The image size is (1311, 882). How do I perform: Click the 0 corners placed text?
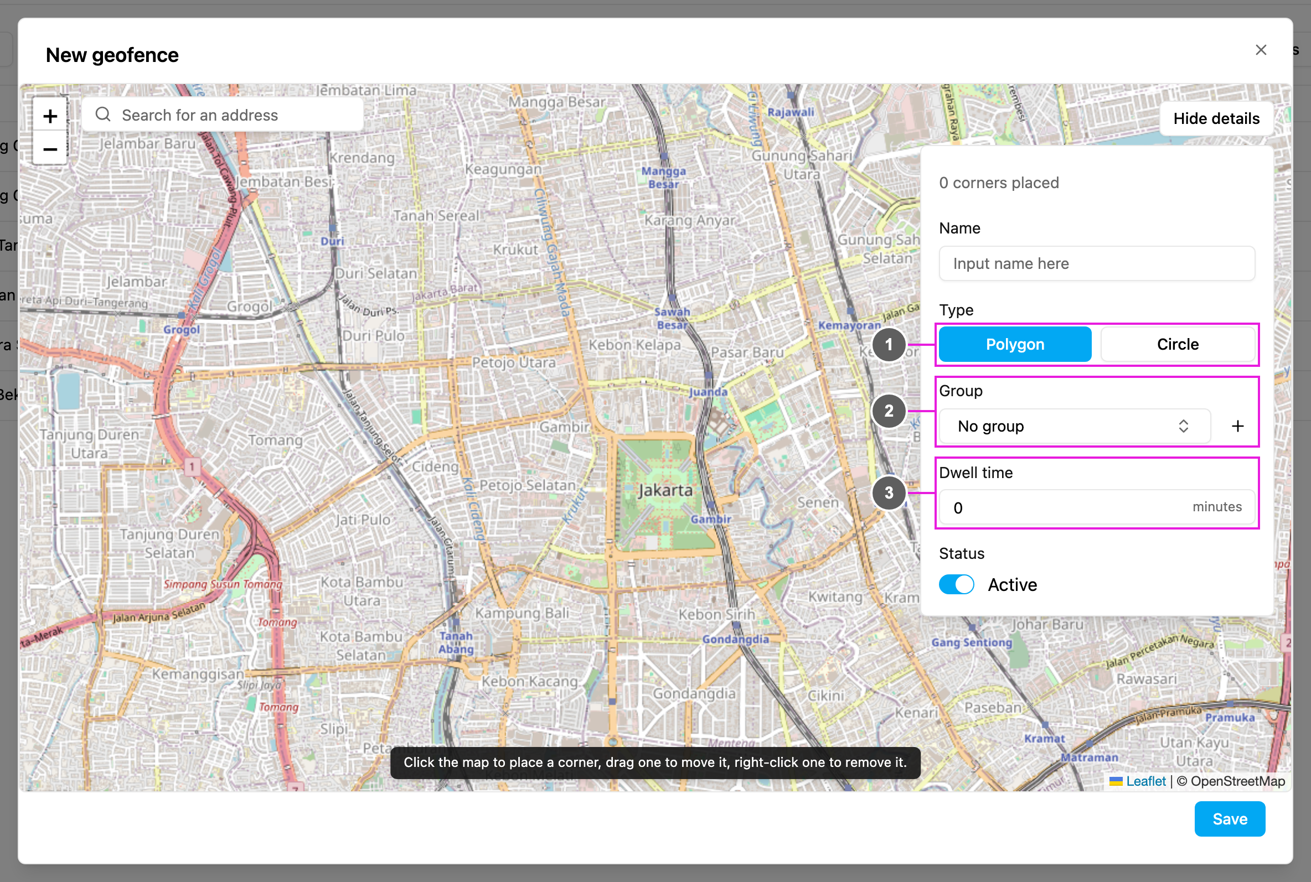click(999, 183)
